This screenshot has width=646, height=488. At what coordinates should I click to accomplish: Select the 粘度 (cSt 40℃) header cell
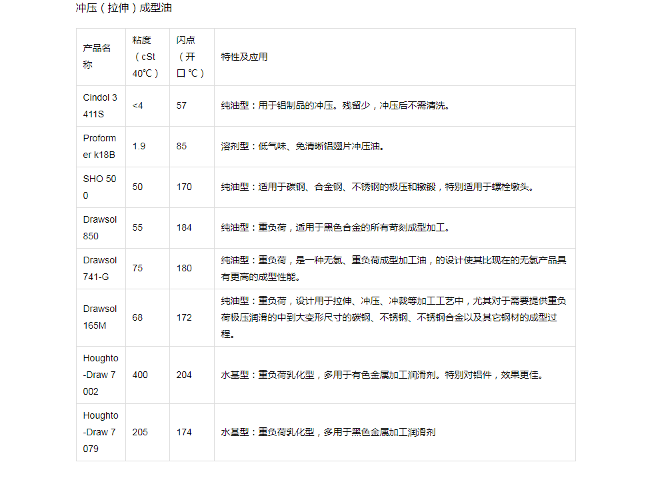(x=145, y=57)
